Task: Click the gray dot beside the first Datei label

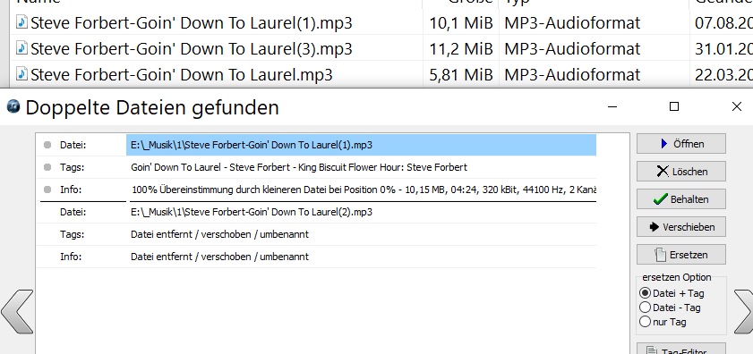Action: pyautogui.click(x=47, y=145)
